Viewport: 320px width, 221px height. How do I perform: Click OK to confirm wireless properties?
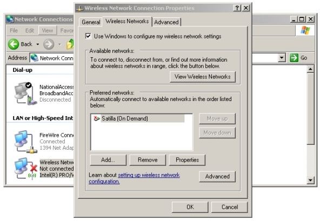[x=190, y=207]
